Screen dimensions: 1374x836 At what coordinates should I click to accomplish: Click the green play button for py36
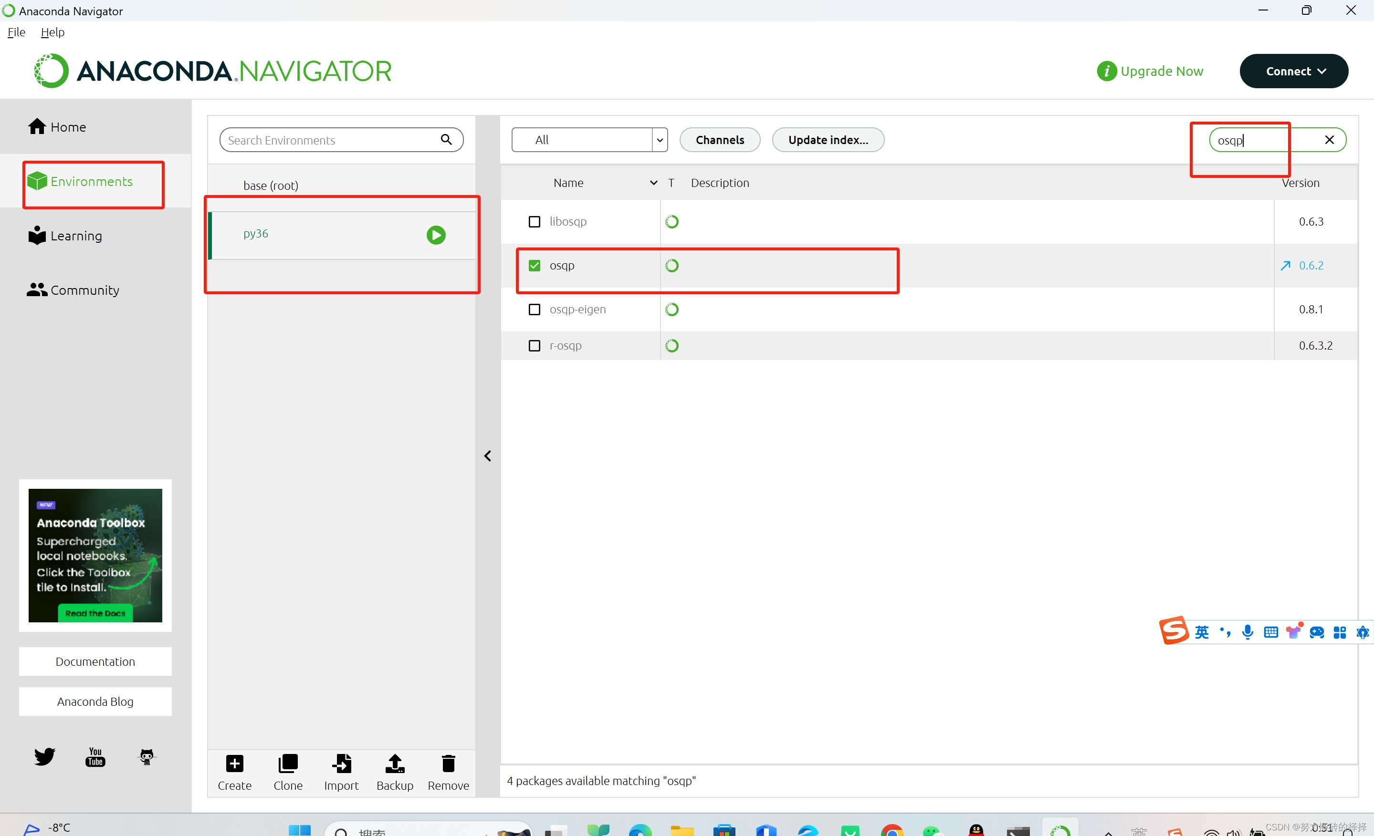[436, 235]
